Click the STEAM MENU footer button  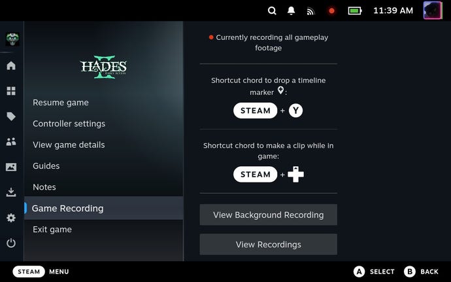(x=41, y=272)
